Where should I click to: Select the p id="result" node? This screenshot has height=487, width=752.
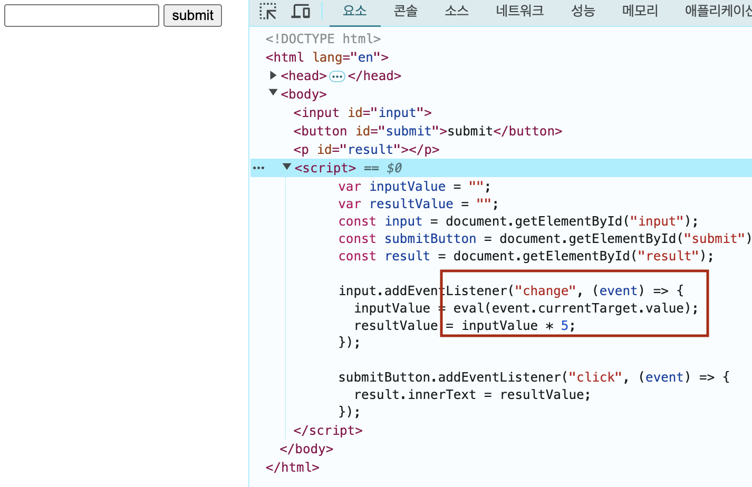pyautogui.click(x=366, y=150)
